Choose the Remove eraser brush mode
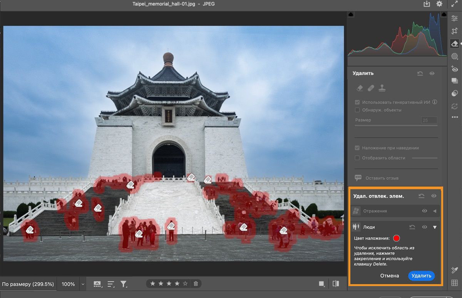The image size is (462, 298). 360,88
